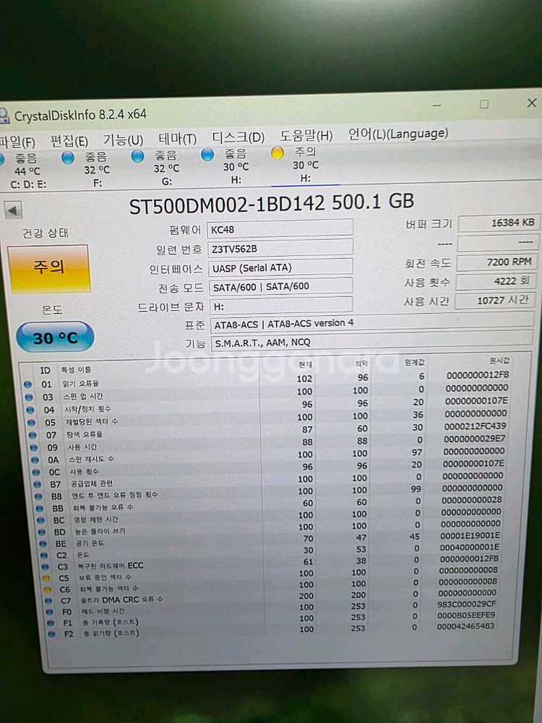The width and height of the screenshot is (542, 723).
Task: Click raw value 983C000029CF in row F0
Action: (466, 604)
